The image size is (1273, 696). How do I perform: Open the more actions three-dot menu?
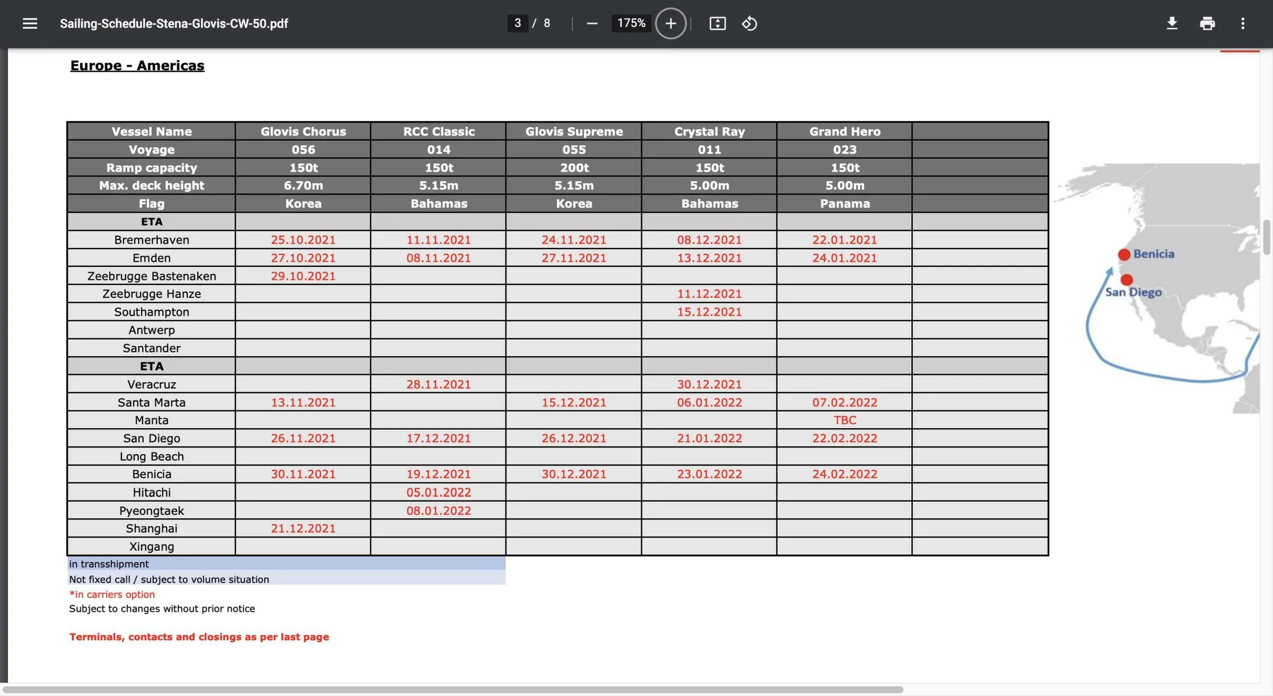[1243, 23]
